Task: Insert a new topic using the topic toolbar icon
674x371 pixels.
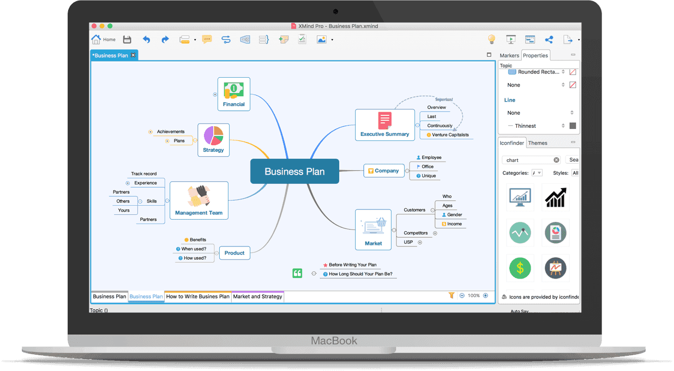Action: tap(184, 39)
